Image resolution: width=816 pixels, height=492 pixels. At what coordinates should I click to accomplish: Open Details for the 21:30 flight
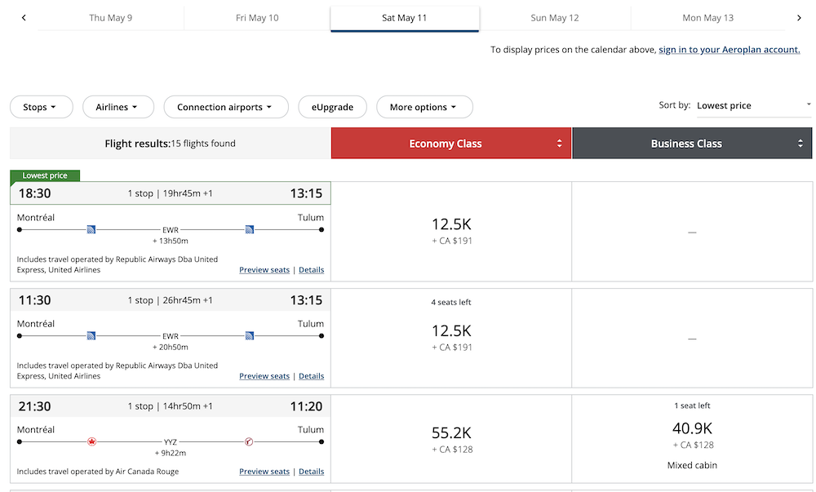click(x=311, y=472)
